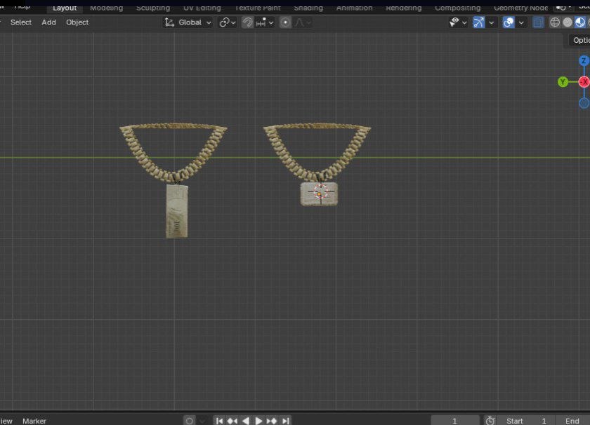Switch to the Modeling workspace tab

[107, 8]
